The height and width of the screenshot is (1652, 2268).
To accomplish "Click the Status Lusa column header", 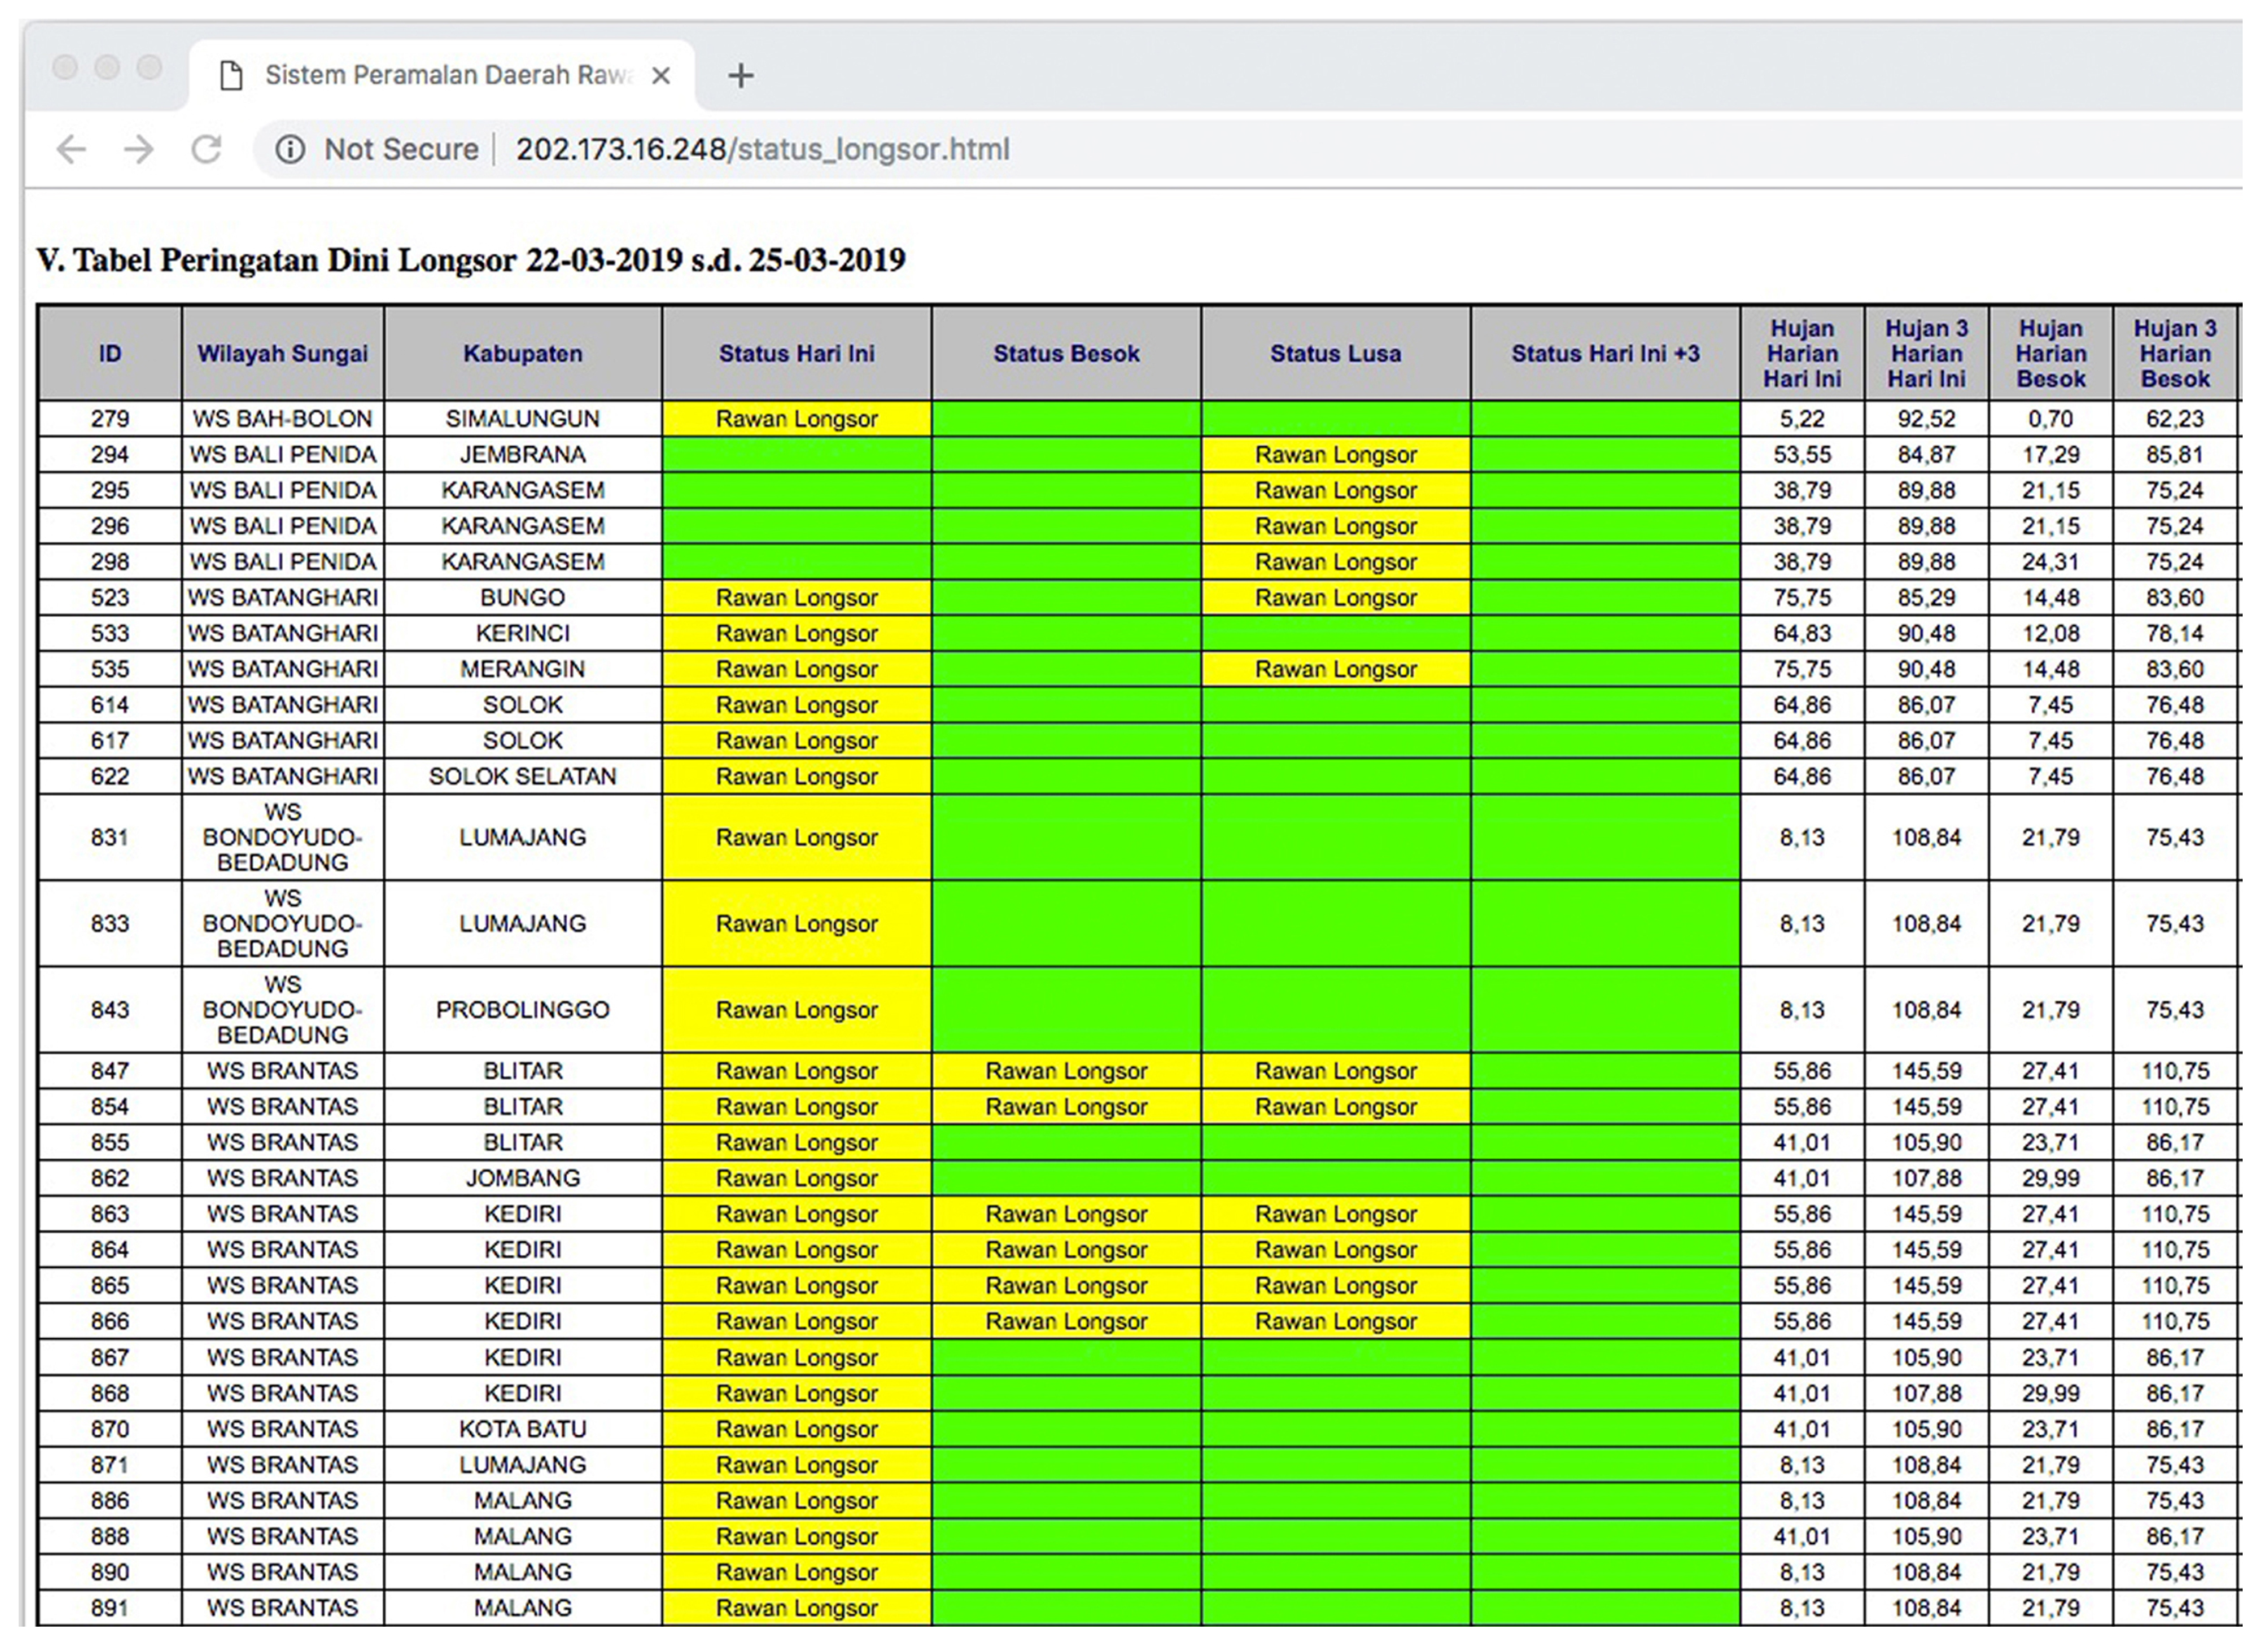I will (x=1335, y=353).
